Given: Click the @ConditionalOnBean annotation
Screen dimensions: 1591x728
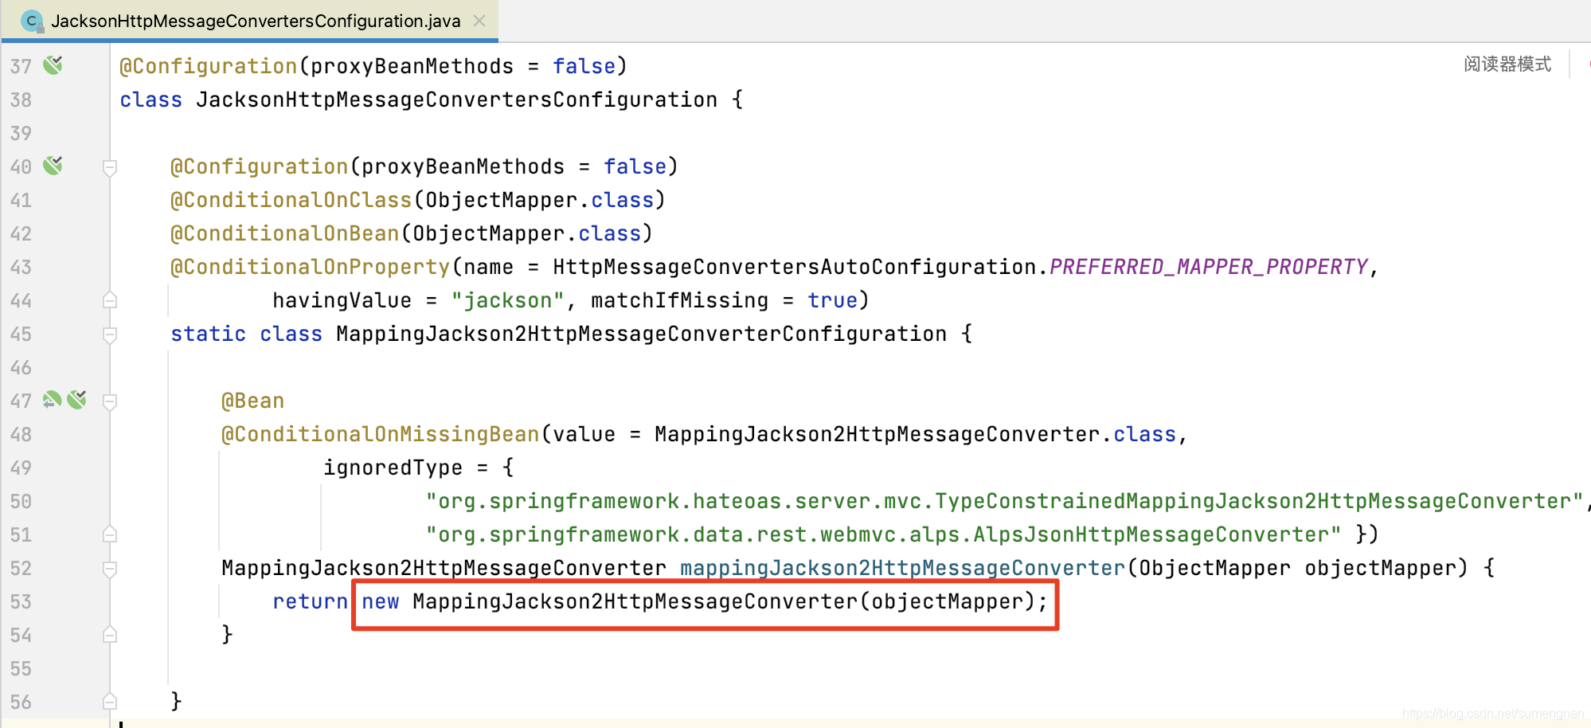Looking at the screenshot, I should [x=285, y=233].
